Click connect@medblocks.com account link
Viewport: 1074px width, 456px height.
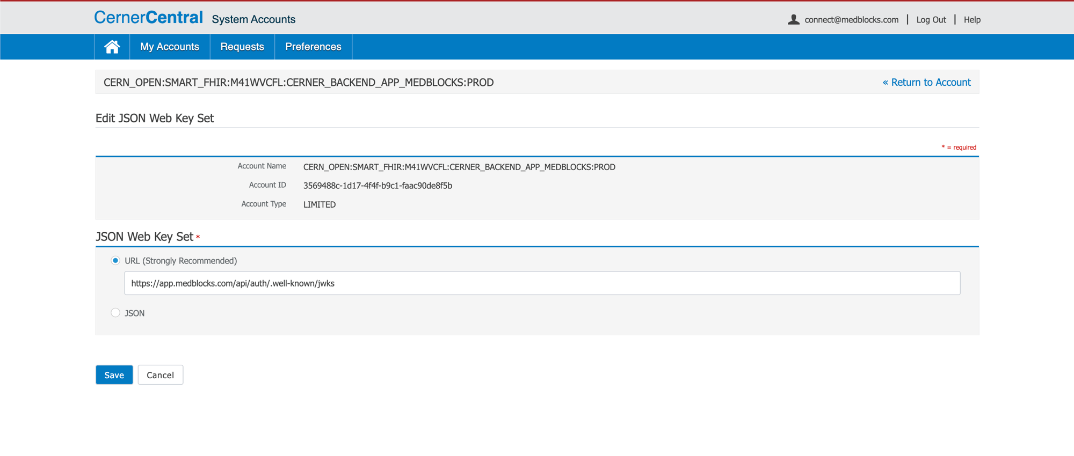point(851,20)
